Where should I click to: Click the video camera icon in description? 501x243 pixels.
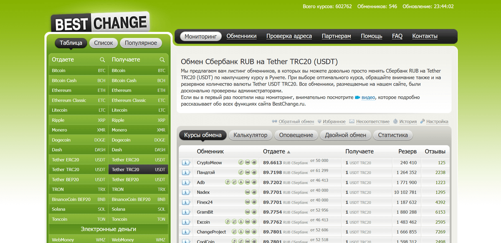point(357,98)
